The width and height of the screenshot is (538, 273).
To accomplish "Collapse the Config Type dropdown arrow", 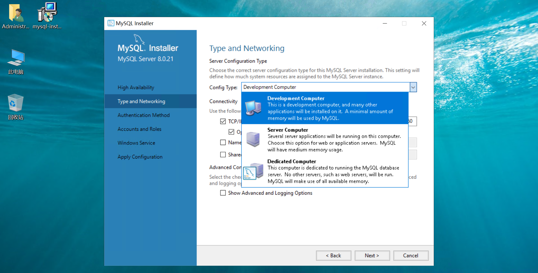I will [413, 87].
